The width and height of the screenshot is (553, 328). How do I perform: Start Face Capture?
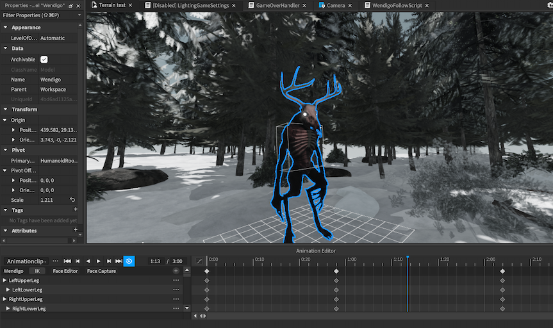pos(101,271)
